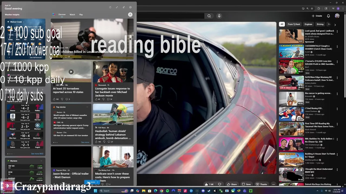Viewport: 346px width, 194px height.
Task: Bookmark this page with star icon
Action: point(312,8)
